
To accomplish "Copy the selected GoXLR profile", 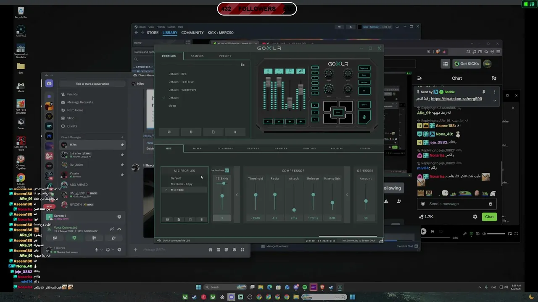I will (x=213, y=132).
